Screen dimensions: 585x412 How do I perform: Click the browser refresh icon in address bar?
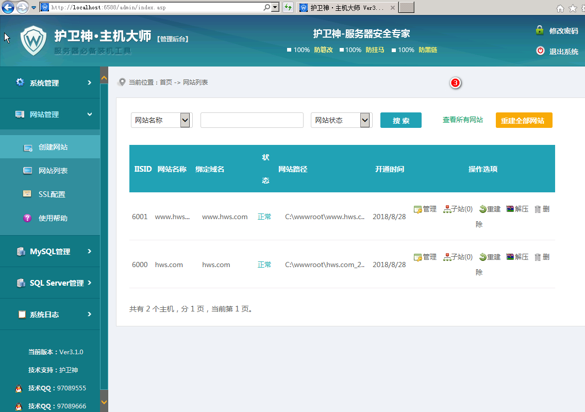point(288,8)
